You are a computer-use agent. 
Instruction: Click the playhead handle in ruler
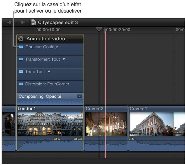tap(99, 29)
